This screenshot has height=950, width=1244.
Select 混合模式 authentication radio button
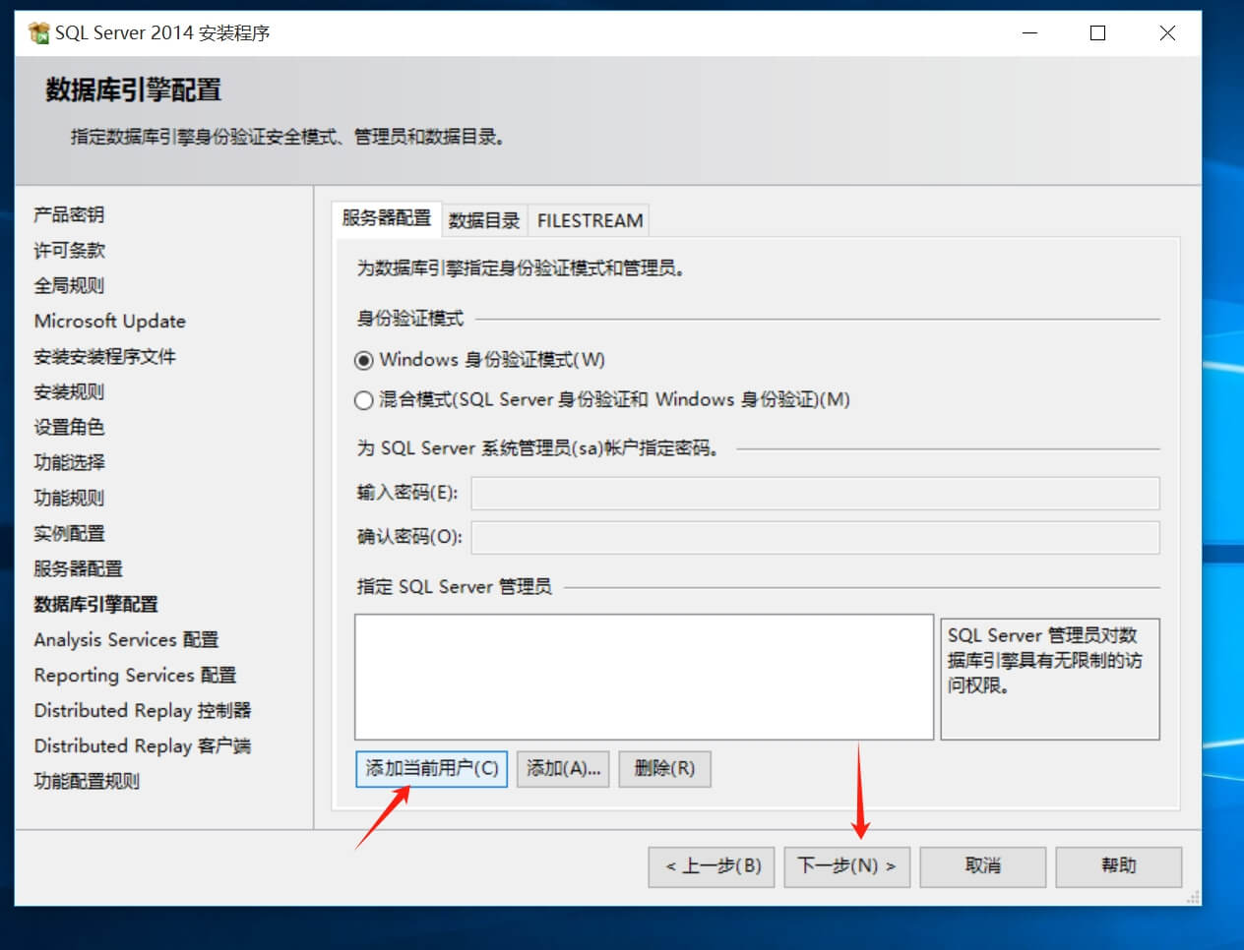364,400
